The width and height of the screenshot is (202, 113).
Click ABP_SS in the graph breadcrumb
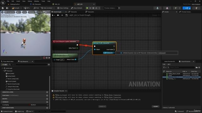(x=73, y=15)
